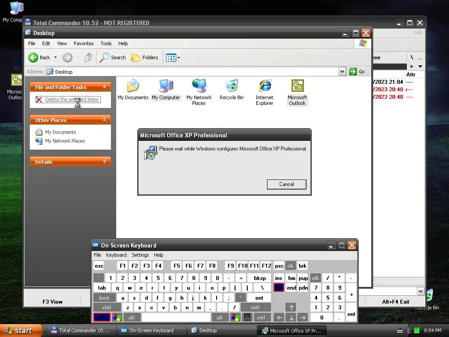449x337 pixels.
Task: Expand the Address bar dropdown
Action: (342, 72)
